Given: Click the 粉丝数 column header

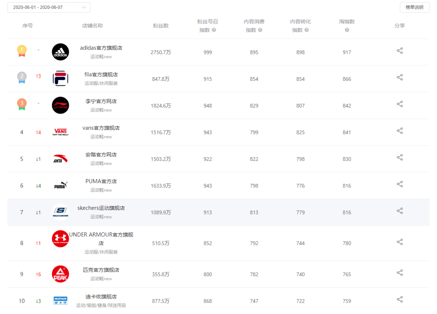Looking at the screenshot, I should 161,25.
